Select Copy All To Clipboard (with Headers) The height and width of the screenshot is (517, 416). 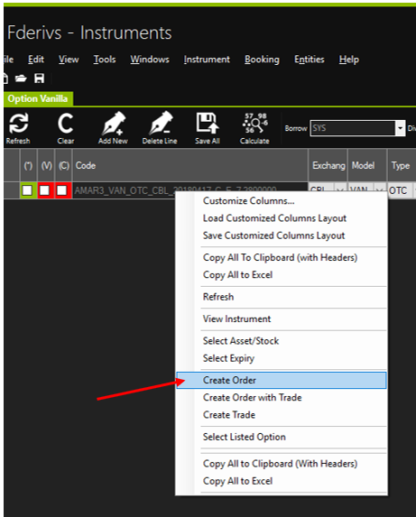point(280,257)
